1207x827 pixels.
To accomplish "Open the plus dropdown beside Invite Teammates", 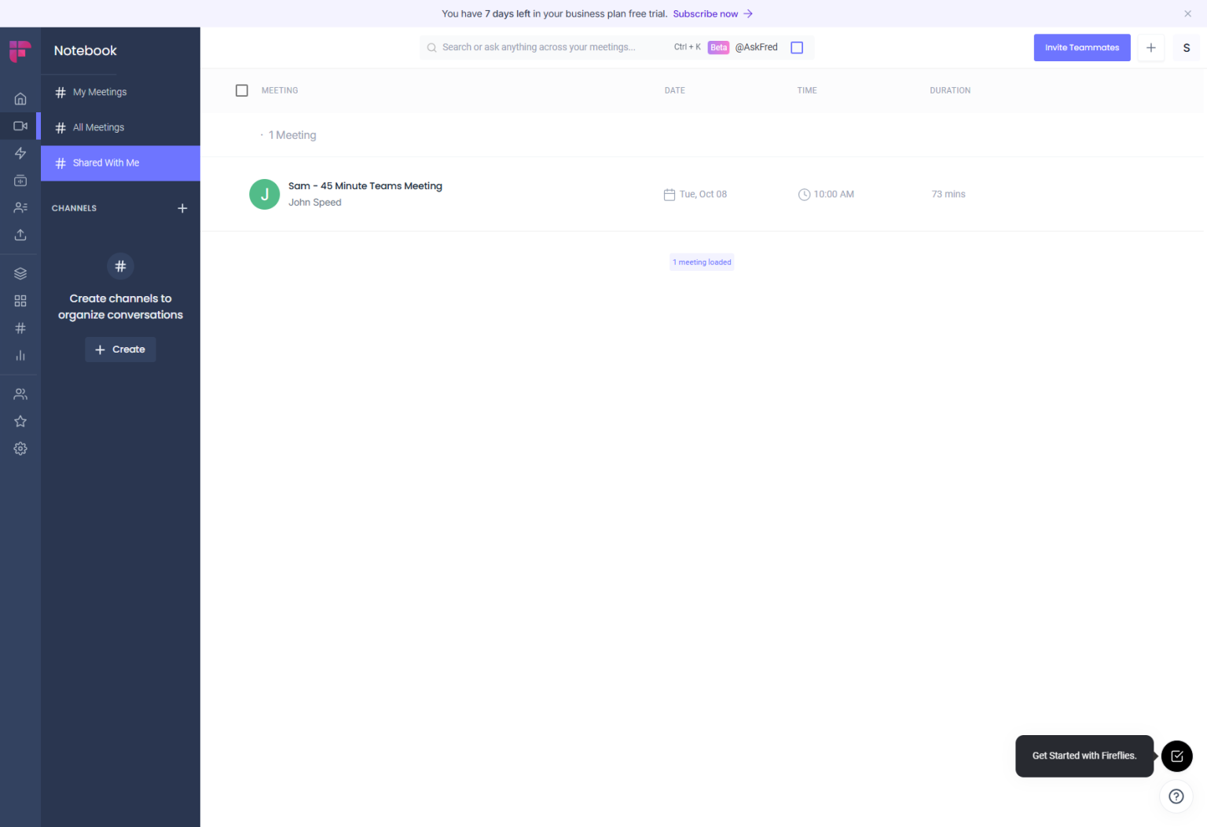I will pyautogui.click(x=1150, y=48).
